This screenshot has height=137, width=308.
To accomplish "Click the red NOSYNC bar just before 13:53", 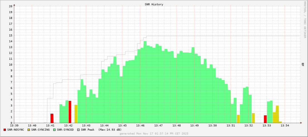I will point(265,119).
